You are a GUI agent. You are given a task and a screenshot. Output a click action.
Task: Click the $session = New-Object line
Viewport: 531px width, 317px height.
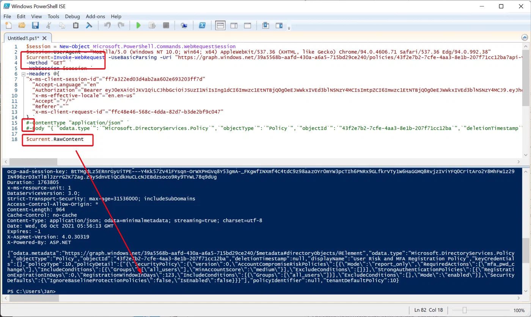(x=131, y=46)
